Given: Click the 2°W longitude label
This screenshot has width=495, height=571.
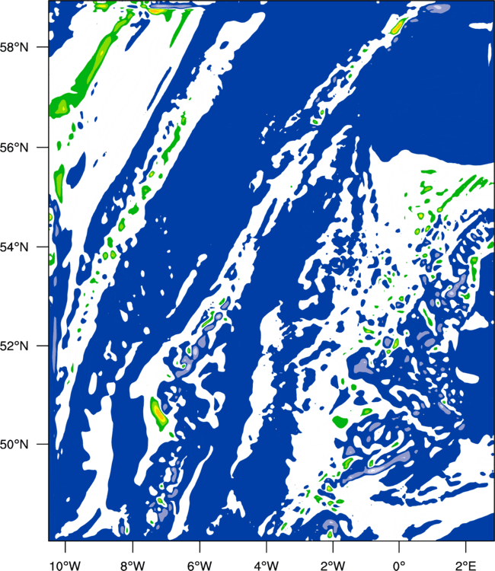Looking at the screenshot, I should [x=333, y=565].
